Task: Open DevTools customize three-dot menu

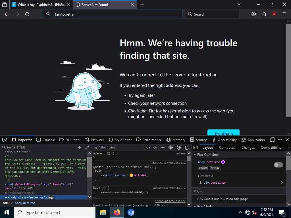Action: coord(280,140)
